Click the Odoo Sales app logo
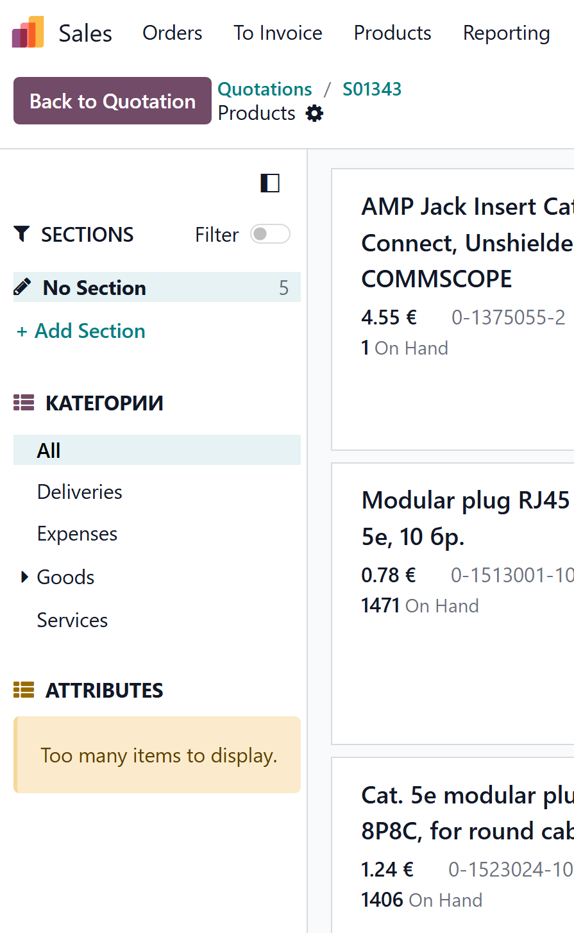Viewport: 574px width, 933px height. [28, 33]
